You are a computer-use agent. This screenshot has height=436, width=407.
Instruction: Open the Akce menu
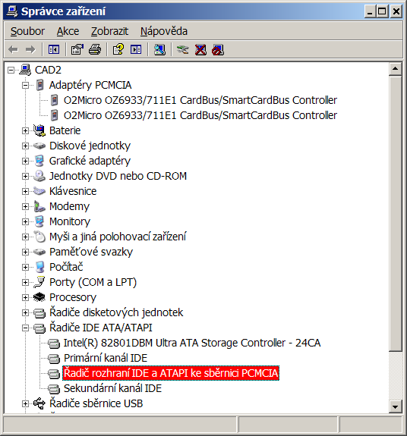tap(68, 31)
